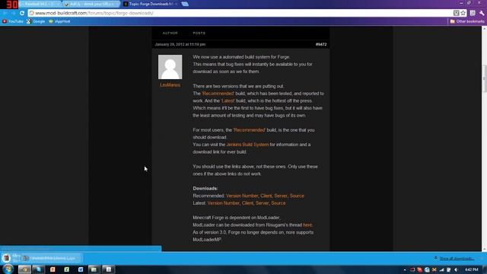Open the green Excel-like taskbar icon
Screen dimensions: 487x274
[x=66, y=269]
